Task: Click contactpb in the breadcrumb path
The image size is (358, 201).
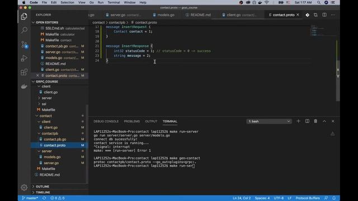Action: [117, 22]
